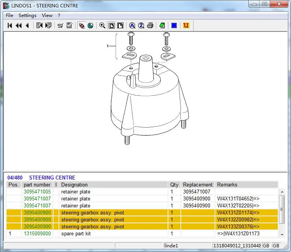Click the circled A toolbar icon

pyautogui.click(x=132, y=26)
